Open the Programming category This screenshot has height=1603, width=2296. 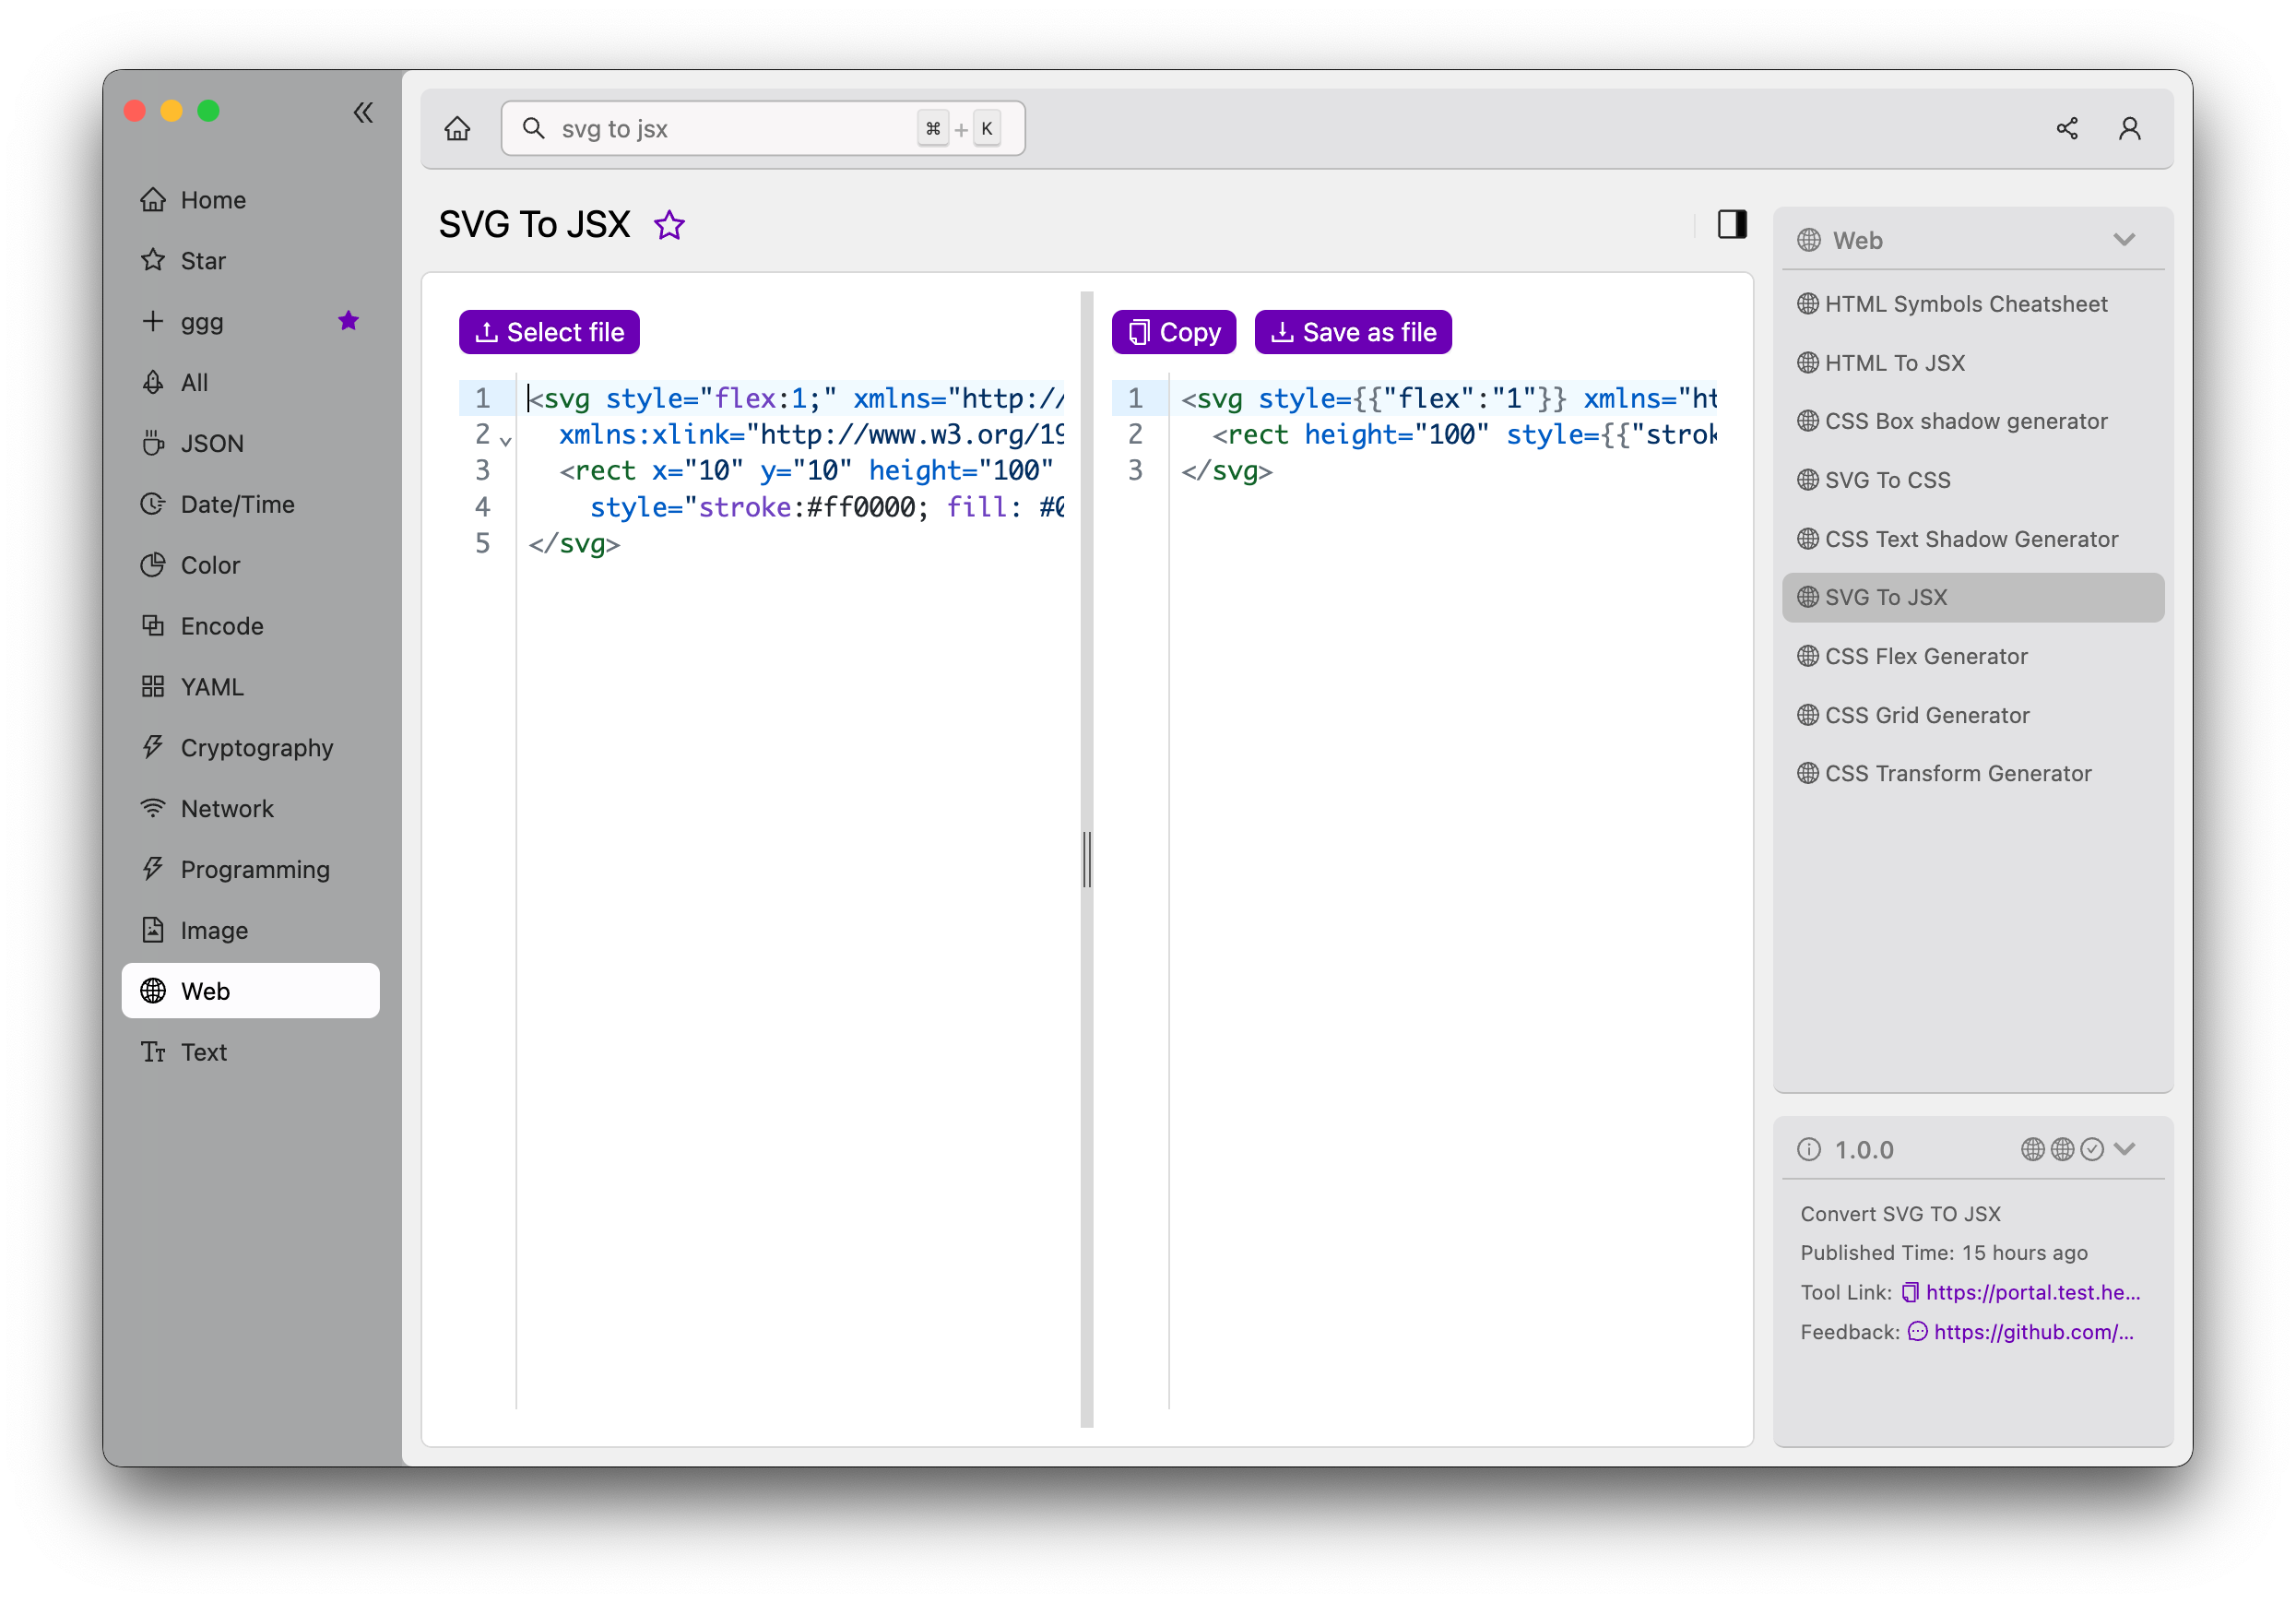(x=250, y=870)
